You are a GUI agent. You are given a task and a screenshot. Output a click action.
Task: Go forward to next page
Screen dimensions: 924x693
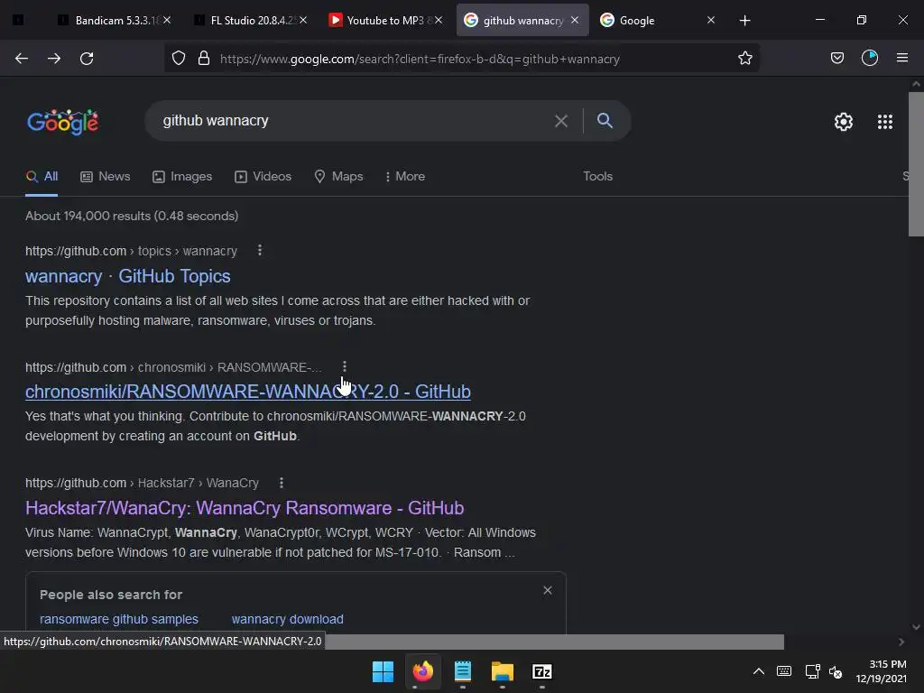(x=54, y=59)
